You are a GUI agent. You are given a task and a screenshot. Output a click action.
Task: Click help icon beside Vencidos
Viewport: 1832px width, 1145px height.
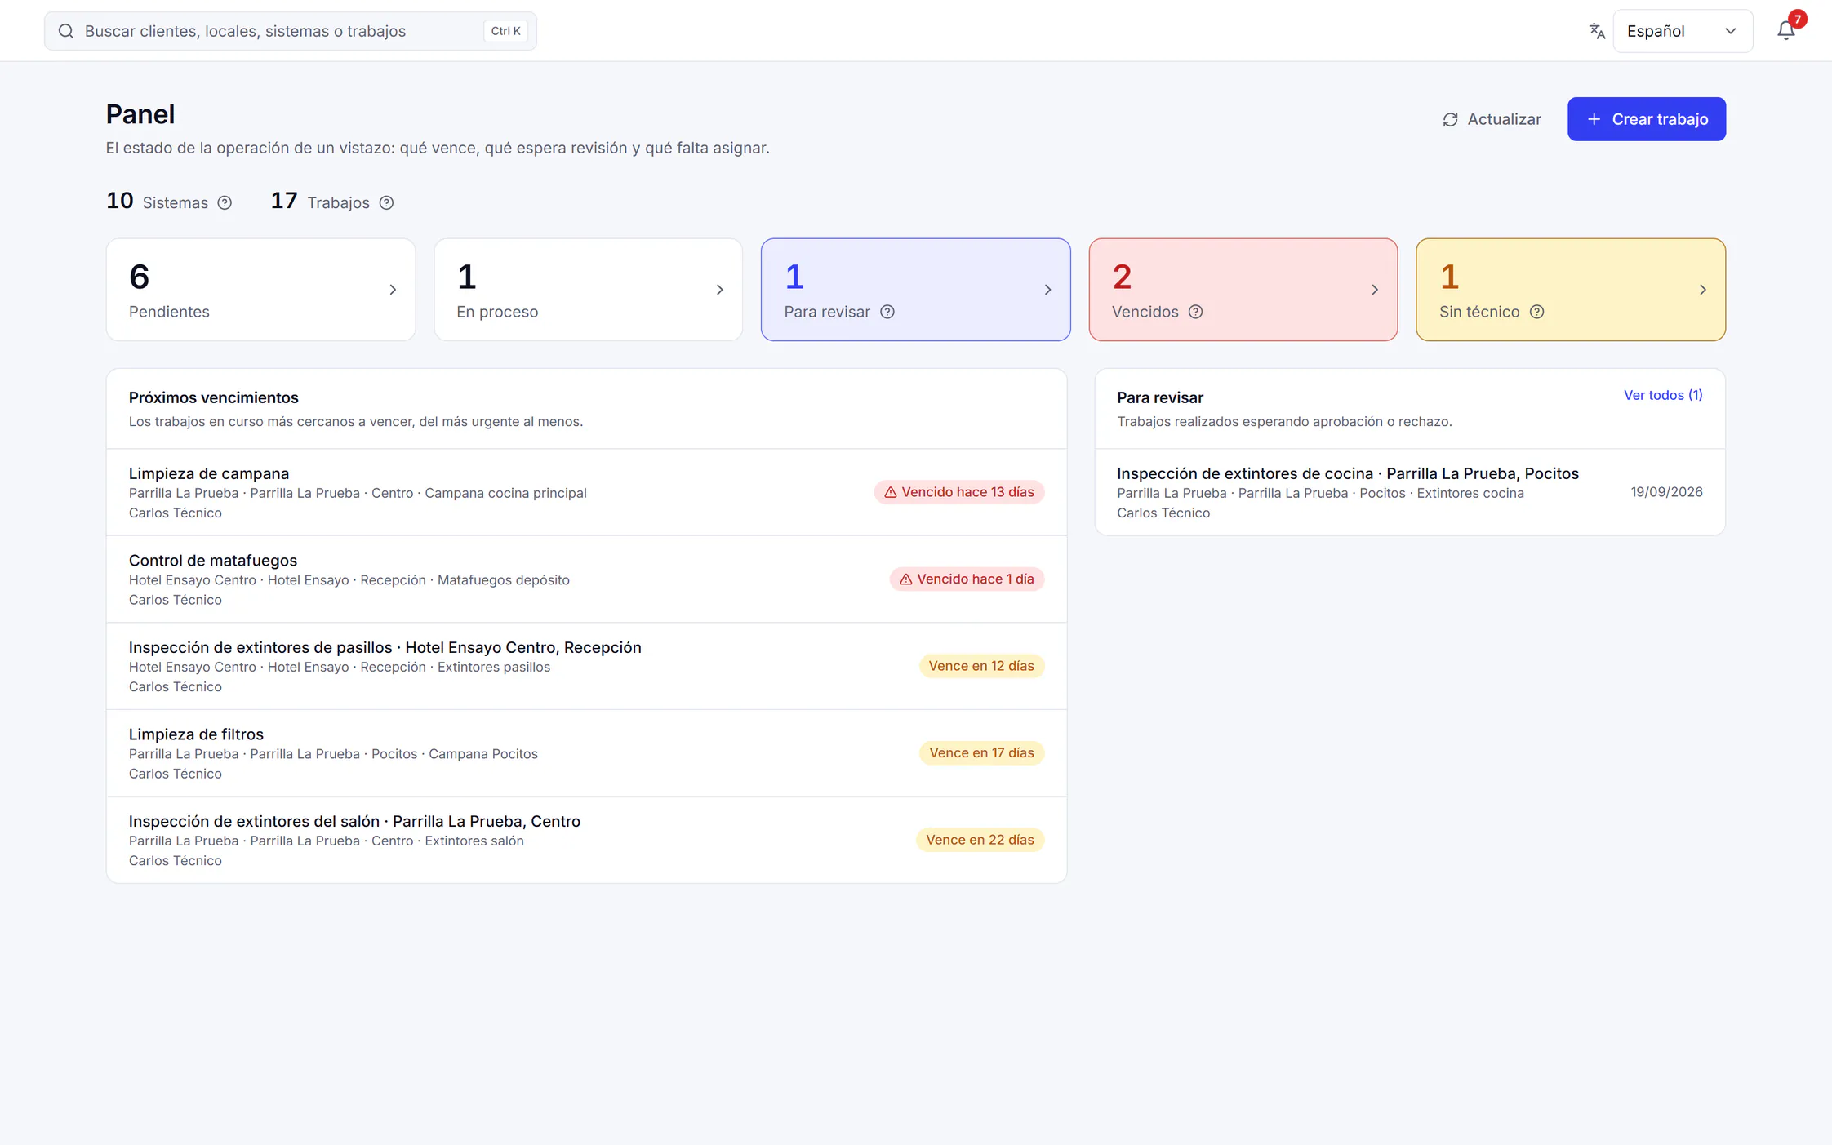1196,312
